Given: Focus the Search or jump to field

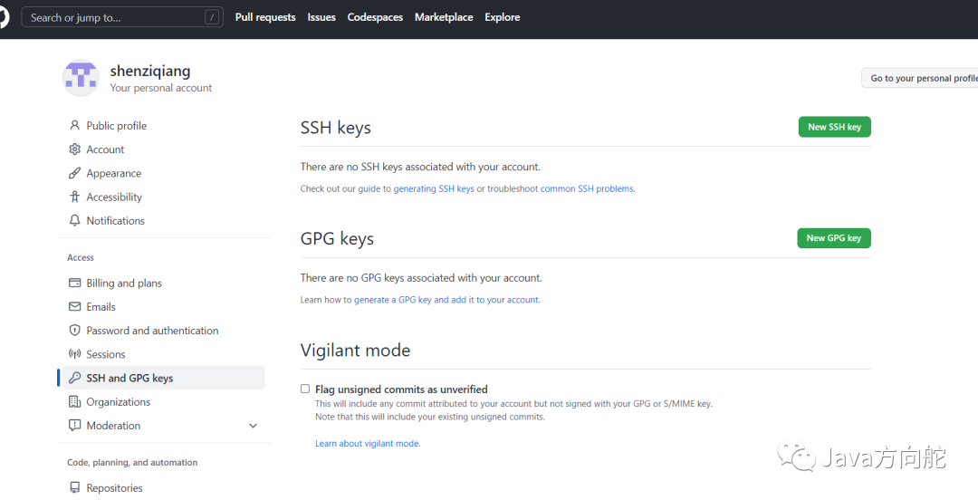Looking at the screenshot, I should [122, 17].
